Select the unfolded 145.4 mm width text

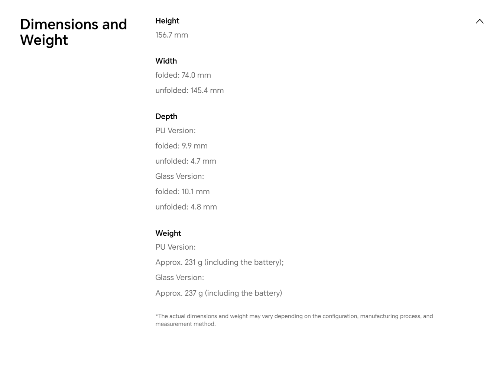point(189,90)
